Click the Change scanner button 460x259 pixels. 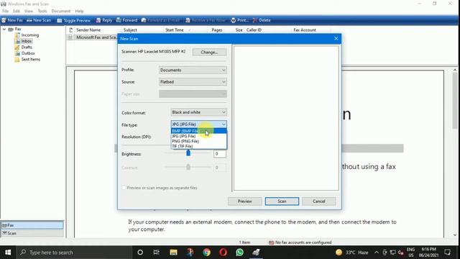point(209,52)
